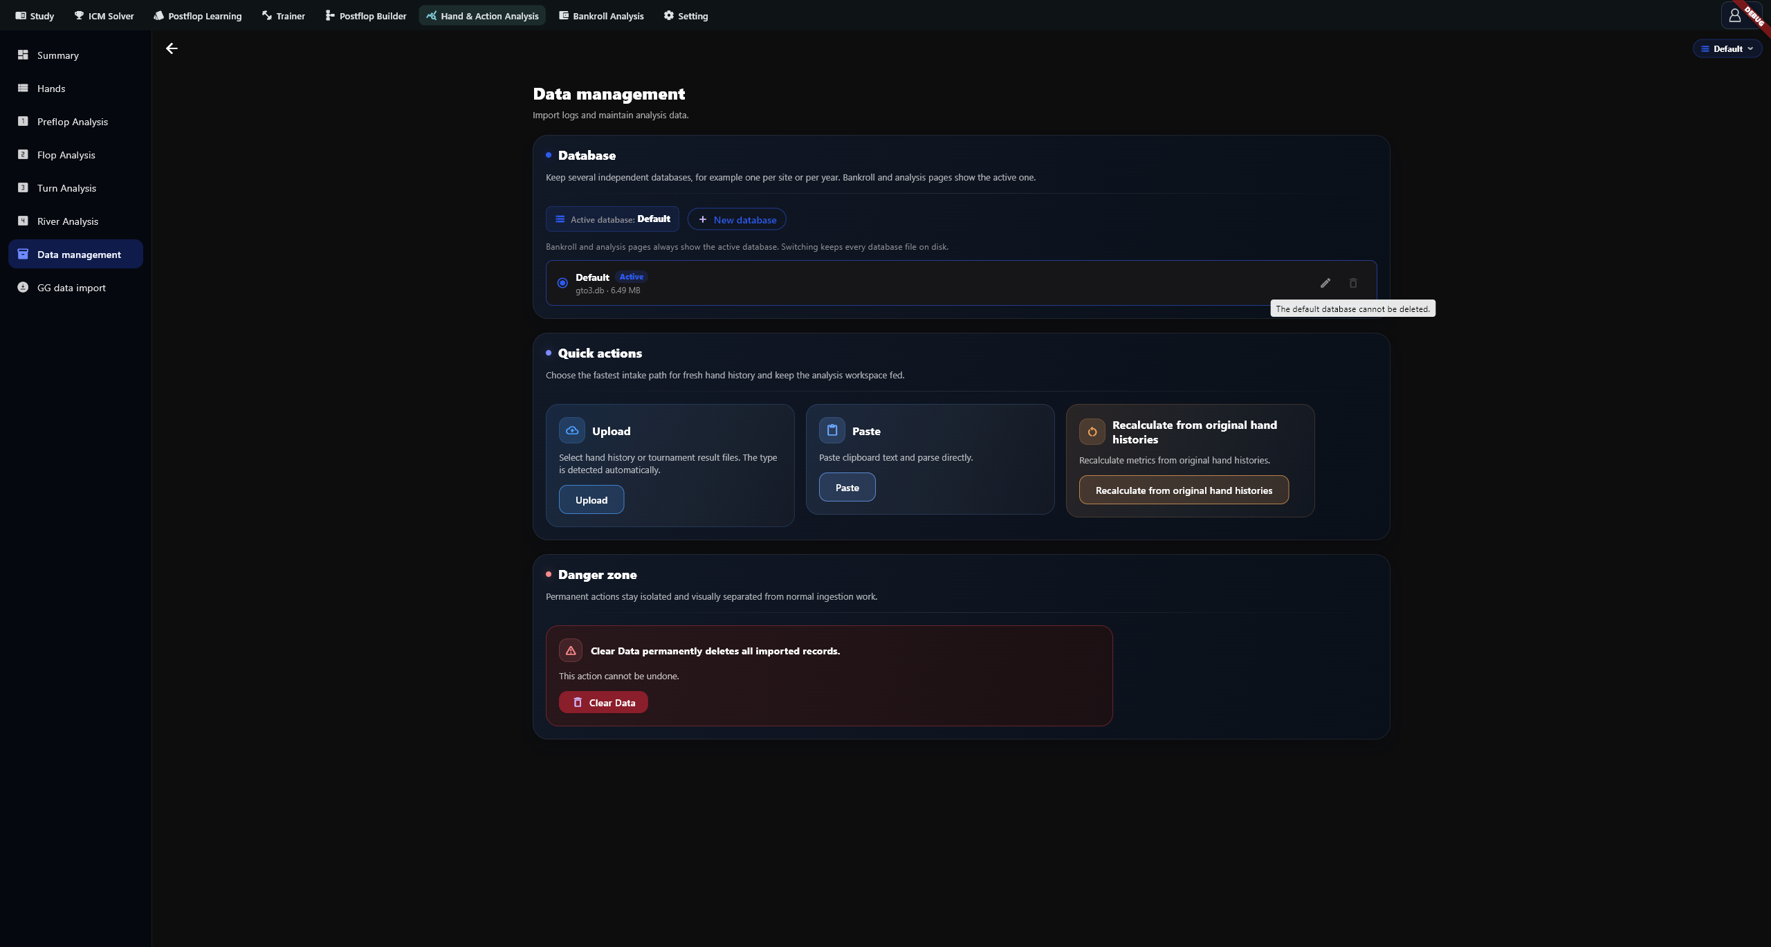Click the clipboard icon in the Paste card
The image size is (1771, 947).
pos(832,430)
